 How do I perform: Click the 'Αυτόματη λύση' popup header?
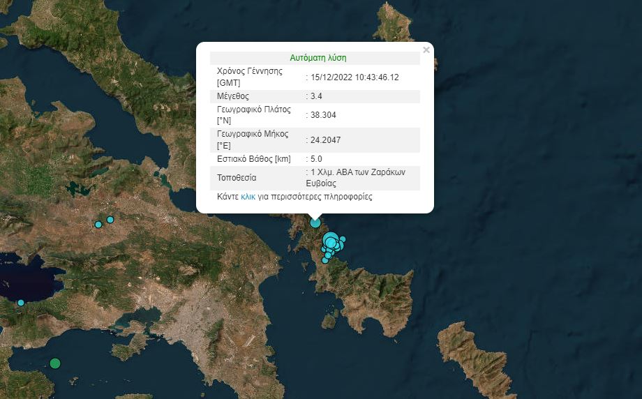click(x=318, y=58)
